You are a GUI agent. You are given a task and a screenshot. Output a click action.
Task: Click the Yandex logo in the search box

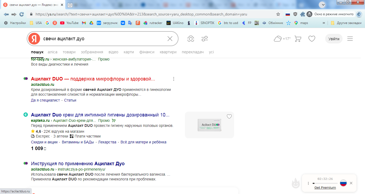[34, 39]
